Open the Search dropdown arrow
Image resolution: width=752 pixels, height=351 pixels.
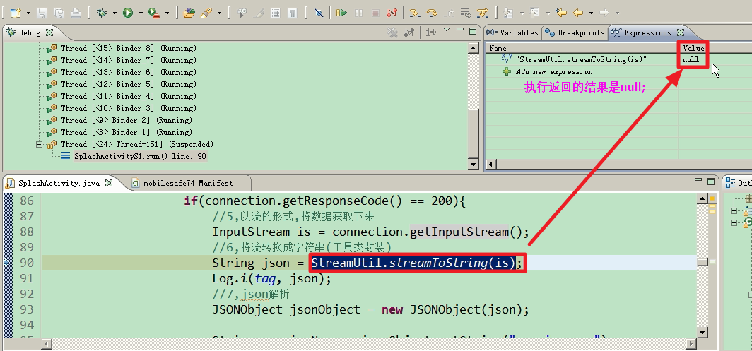219,13
